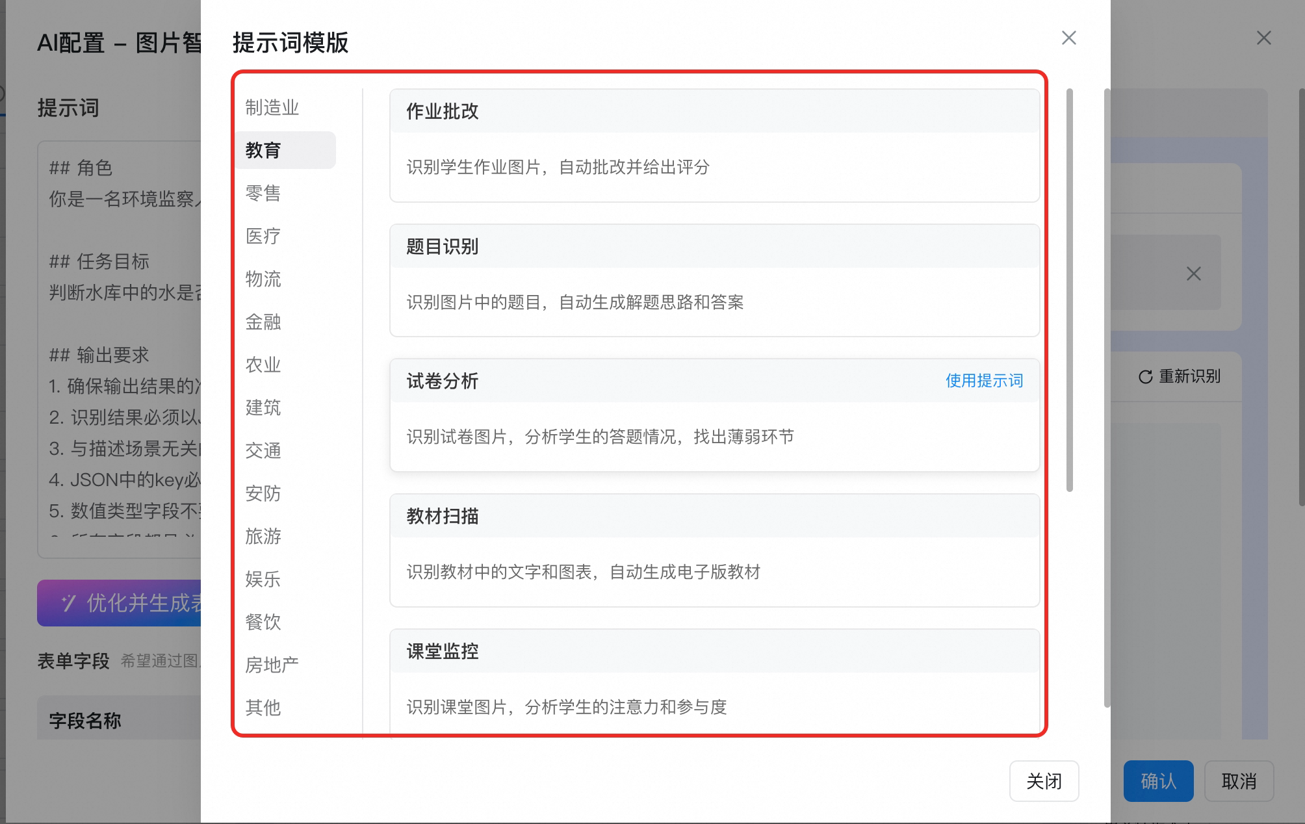
Task: Click the 取消 button
Action: (x=1239, y=781)
